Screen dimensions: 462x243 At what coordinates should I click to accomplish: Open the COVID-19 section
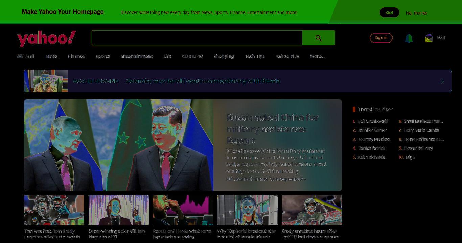[x=192, y=56]
